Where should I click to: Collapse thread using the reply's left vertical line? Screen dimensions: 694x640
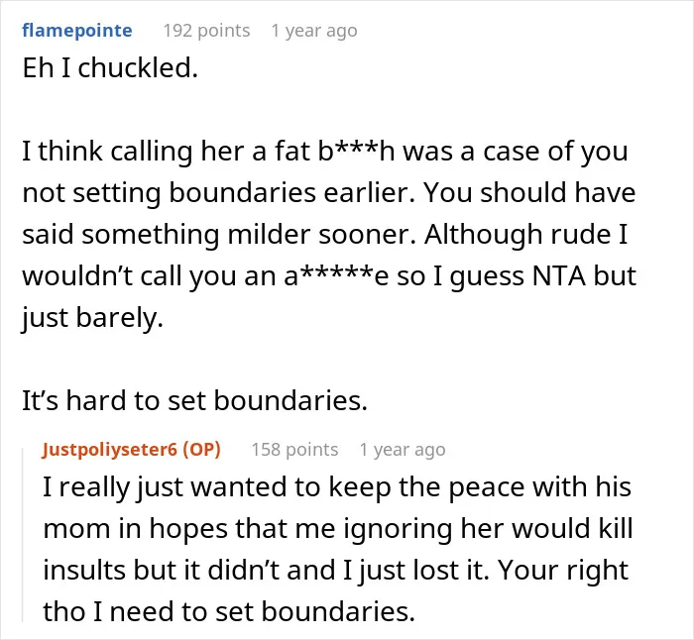[23, 534]
